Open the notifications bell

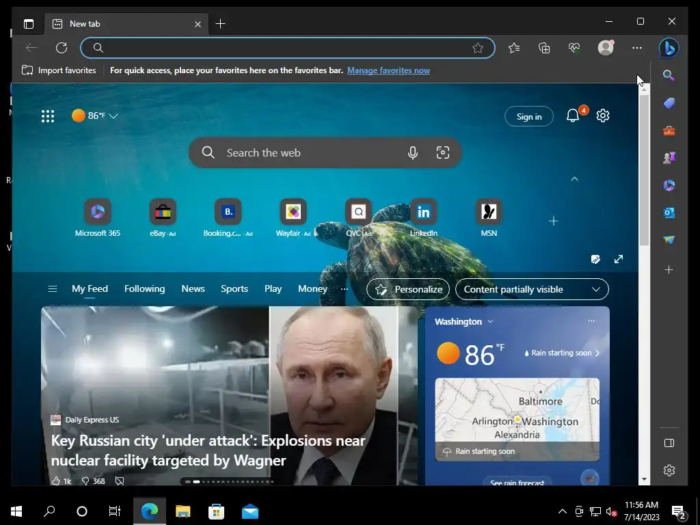573,116
